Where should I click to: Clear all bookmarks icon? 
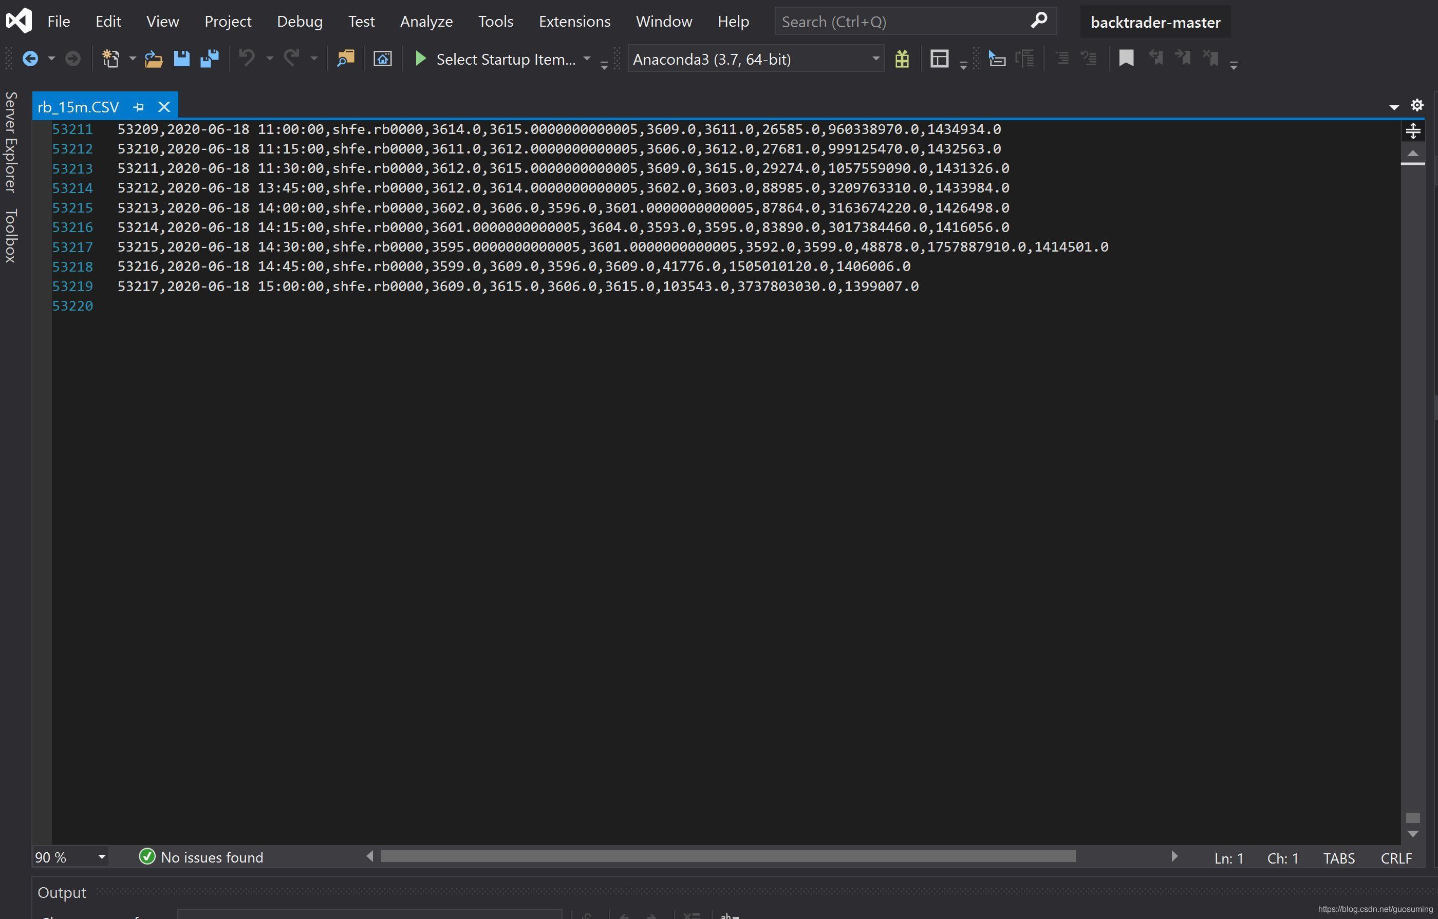coord(1210,59)
